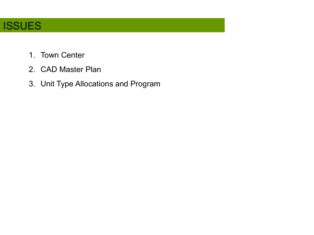
Task: Click the word "and" in item three
Action: tap(121, 84)
